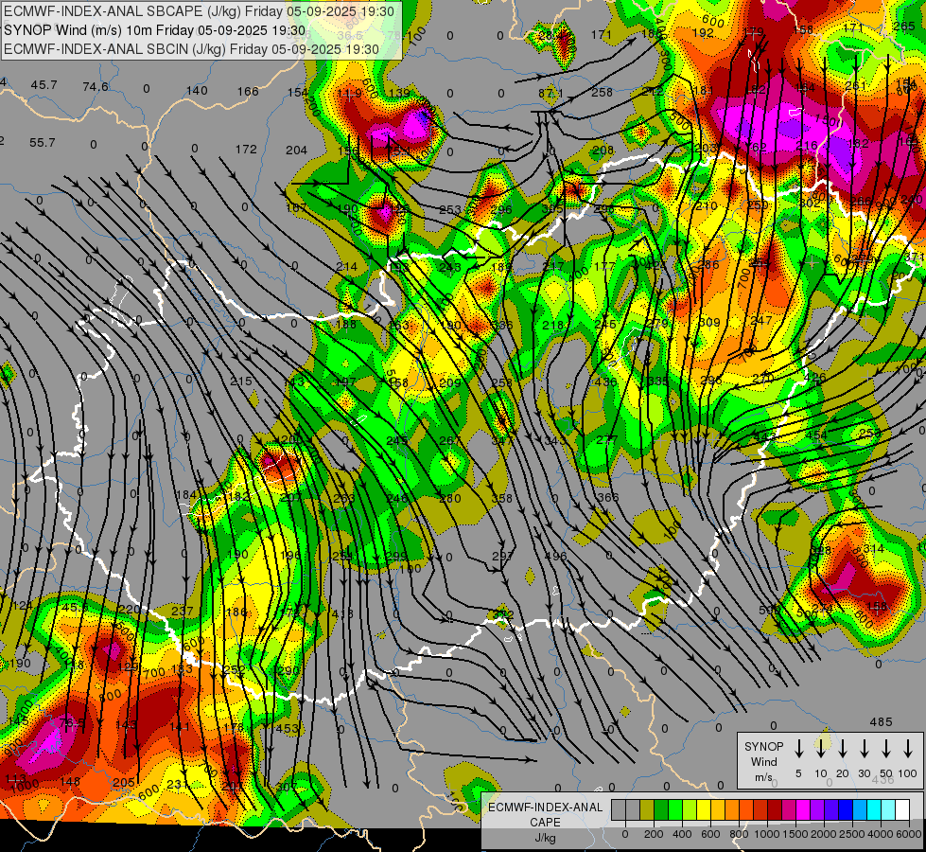
Task: Click the 30 m/s wind arrow in legend
Action: (x=864, y=748)
